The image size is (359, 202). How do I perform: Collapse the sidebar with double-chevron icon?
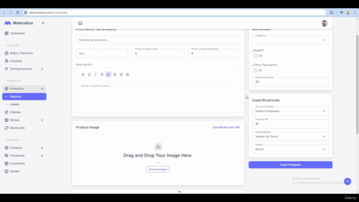(x=43, y=23)
